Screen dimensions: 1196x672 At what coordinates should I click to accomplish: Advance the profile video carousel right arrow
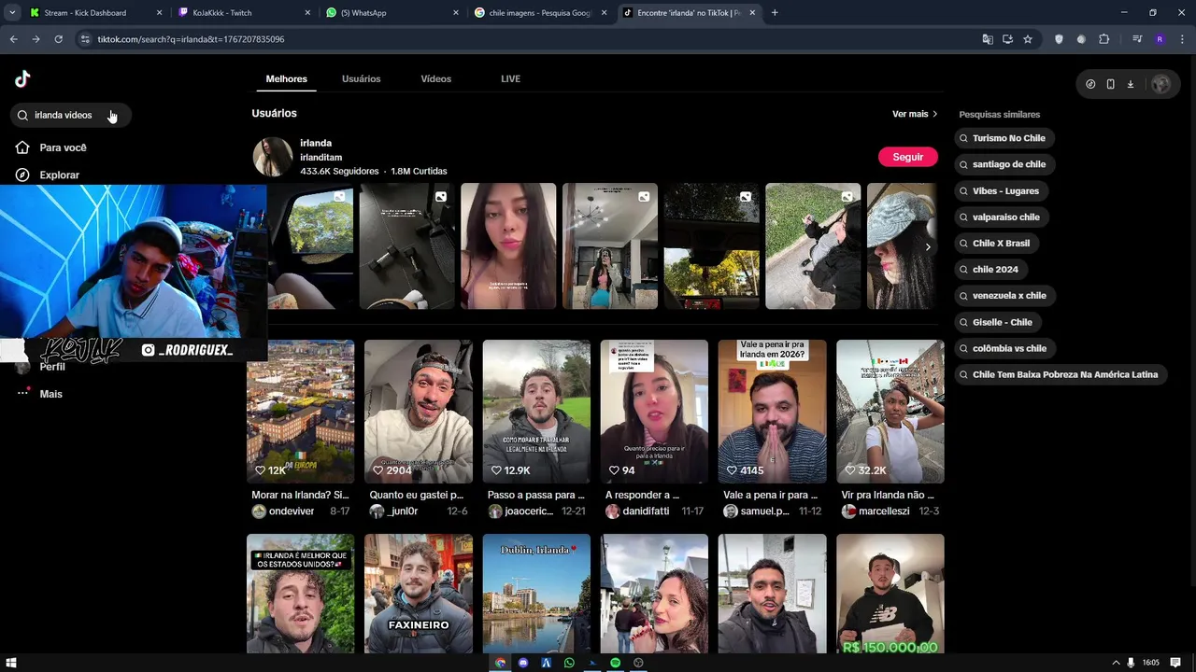pos(927,246)
